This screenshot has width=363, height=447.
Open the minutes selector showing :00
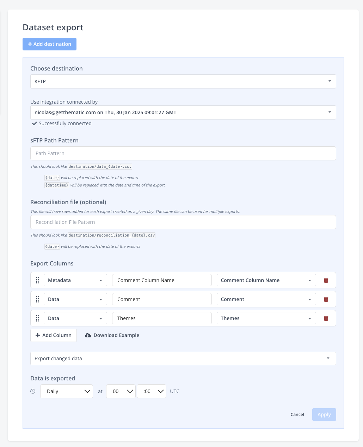click(152, 391)
